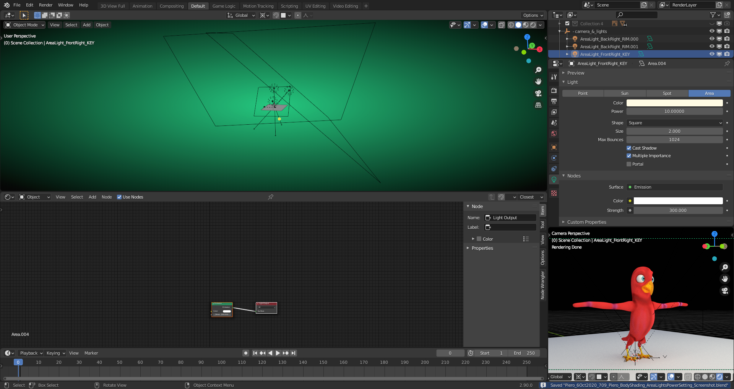Hide AreaLight_BackRight_RIM.001 in the outliner
Viewport: 734px width, 389px height.
[711, 46]
